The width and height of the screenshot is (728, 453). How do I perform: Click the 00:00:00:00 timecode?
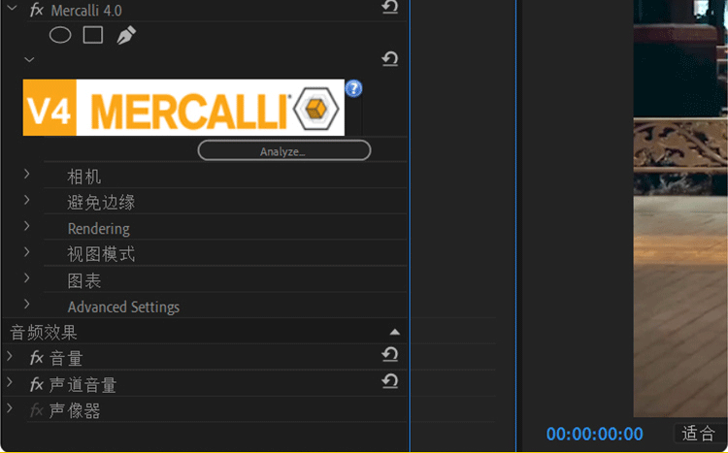[594, 434]
